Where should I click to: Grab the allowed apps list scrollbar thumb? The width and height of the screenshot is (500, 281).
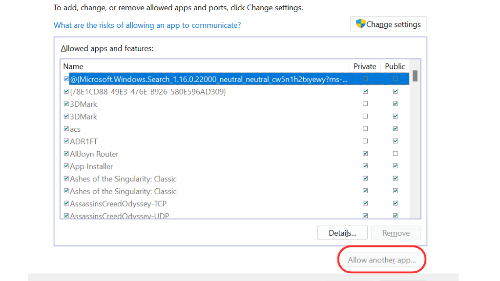415,76
